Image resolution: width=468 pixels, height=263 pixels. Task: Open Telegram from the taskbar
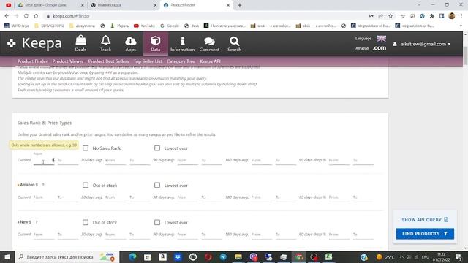(x=223, y=256)
